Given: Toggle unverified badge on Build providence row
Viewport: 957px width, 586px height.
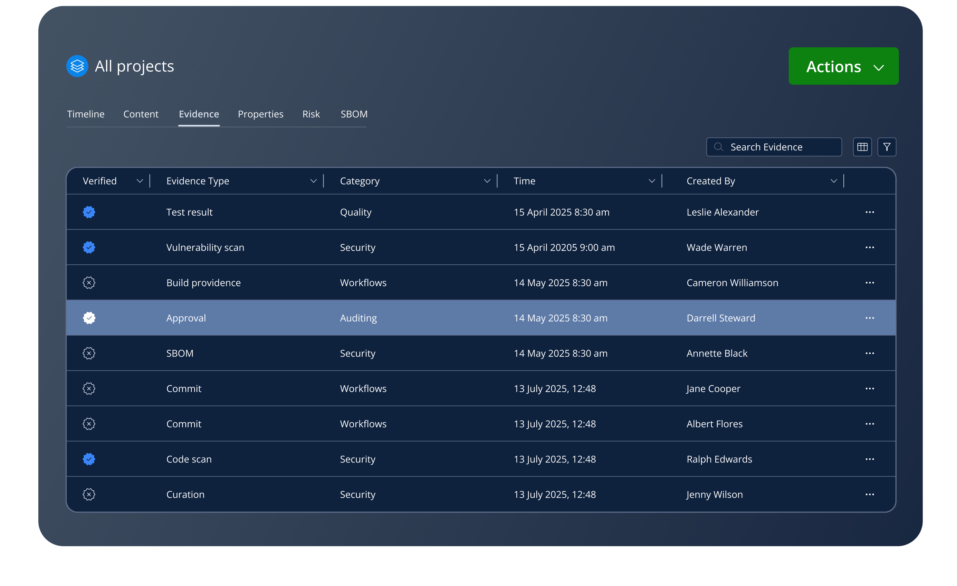Looking at the screenshot, I should (x=89, y=283).
